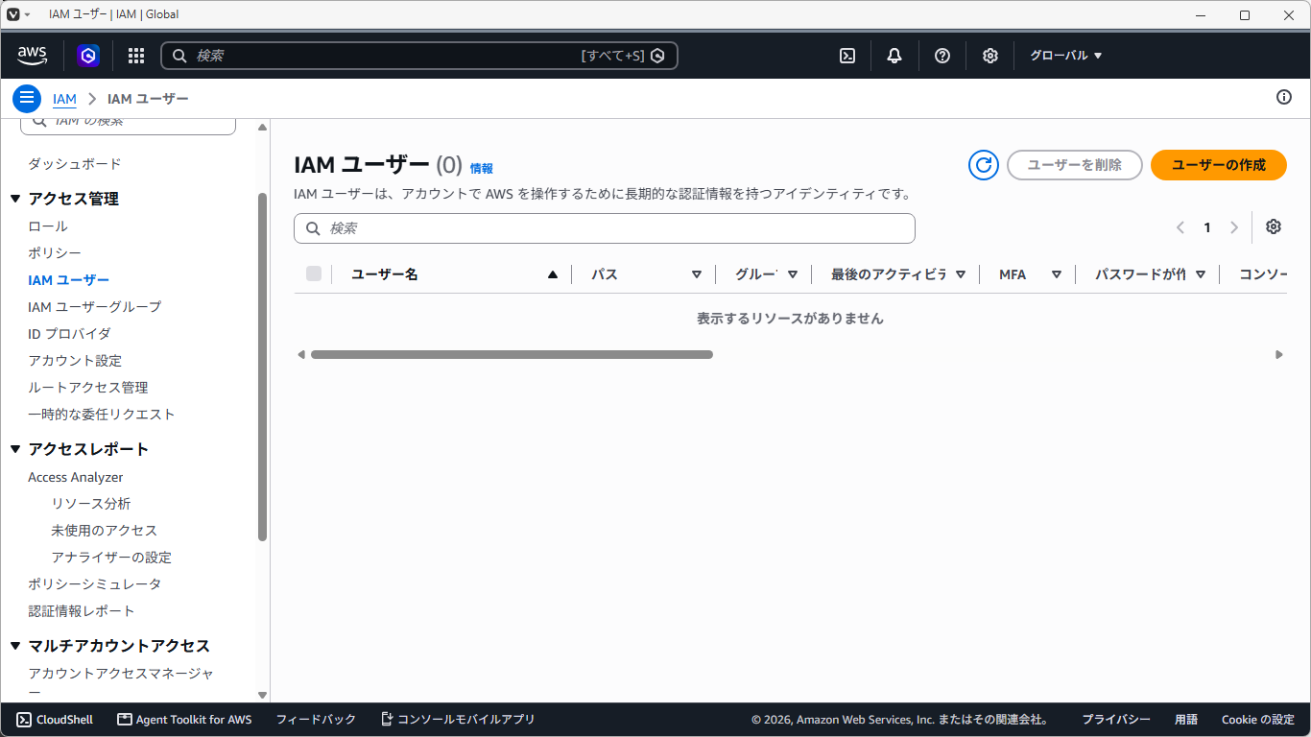This screenshot has height=737, width=1311.
Task: Focus the users table 検索 field
Action: point(605,228)
